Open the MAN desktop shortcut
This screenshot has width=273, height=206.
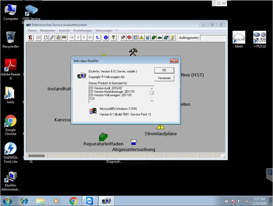tap(239, 39)
